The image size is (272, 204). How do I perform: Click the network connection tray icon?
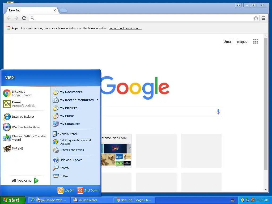click(x=247, y=200)
